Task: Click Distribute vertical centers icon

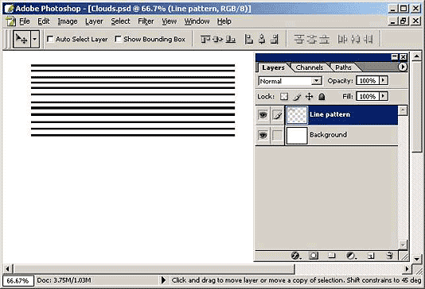Action: point(312,40)
